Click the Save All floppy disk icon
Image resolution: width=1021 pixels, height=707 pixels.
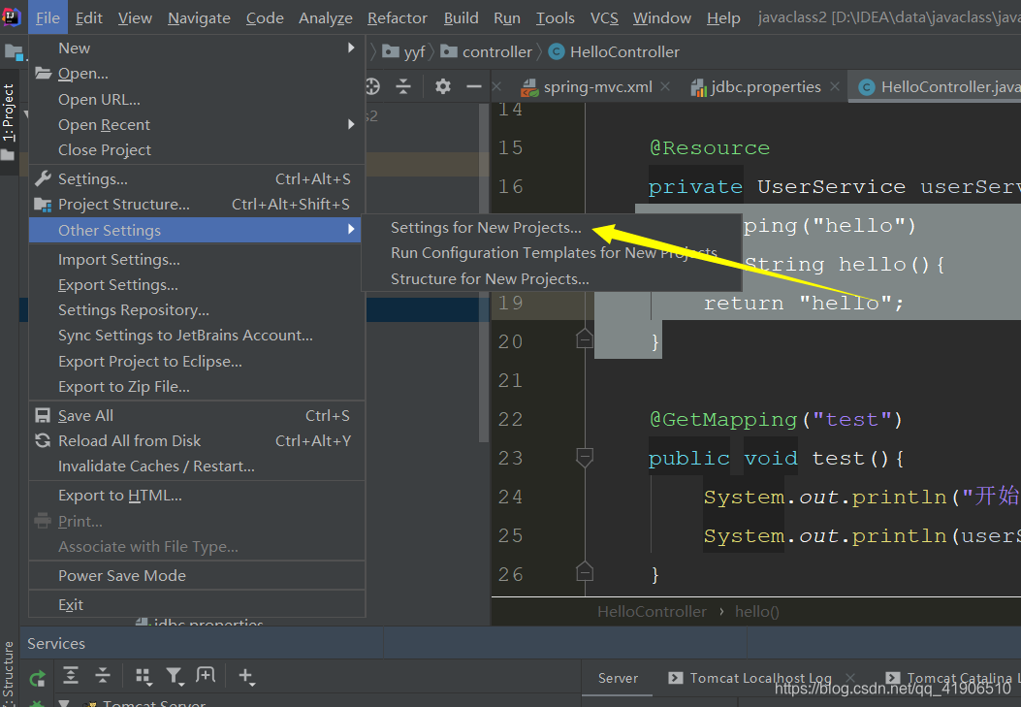click(43, 415)
